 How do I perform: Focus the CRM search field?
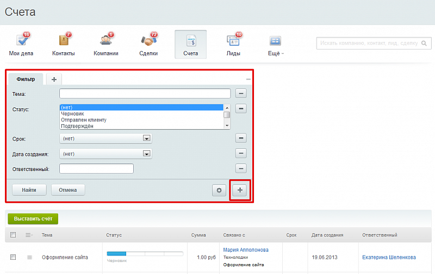pyautogui.click(x=374, y=44)
